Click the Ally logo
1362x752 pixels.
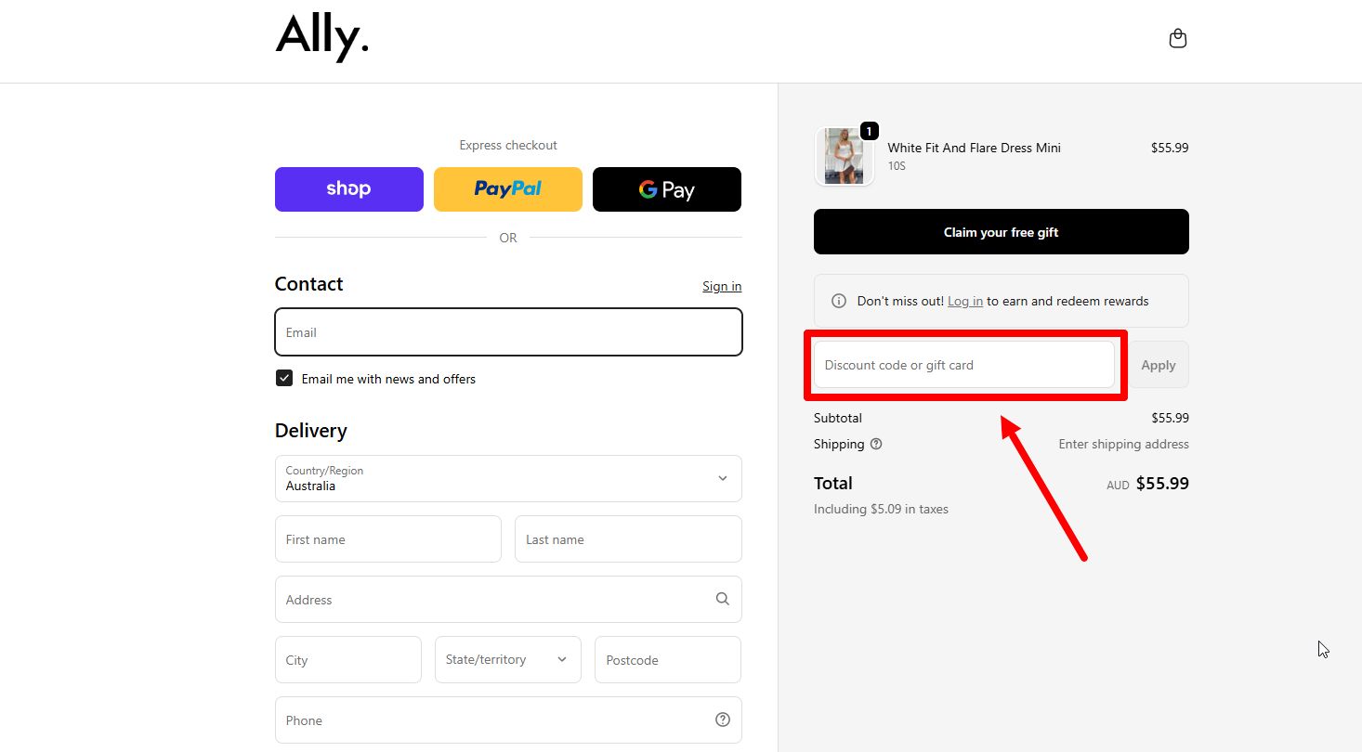[x=321, y=37]
